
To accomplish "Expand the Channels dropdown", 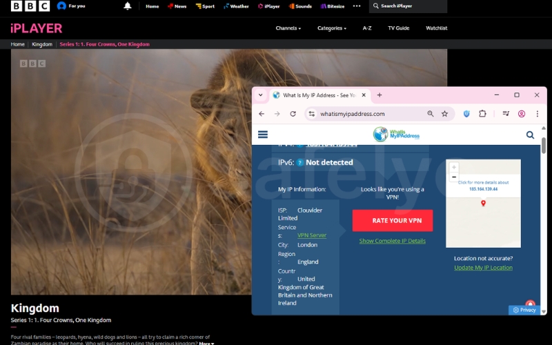I will pos(288,28).
